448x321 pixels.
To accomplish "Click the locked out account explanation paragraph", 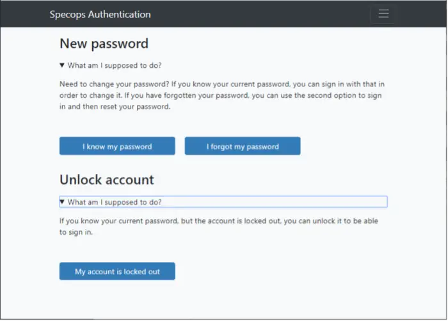I will point(219,226).
